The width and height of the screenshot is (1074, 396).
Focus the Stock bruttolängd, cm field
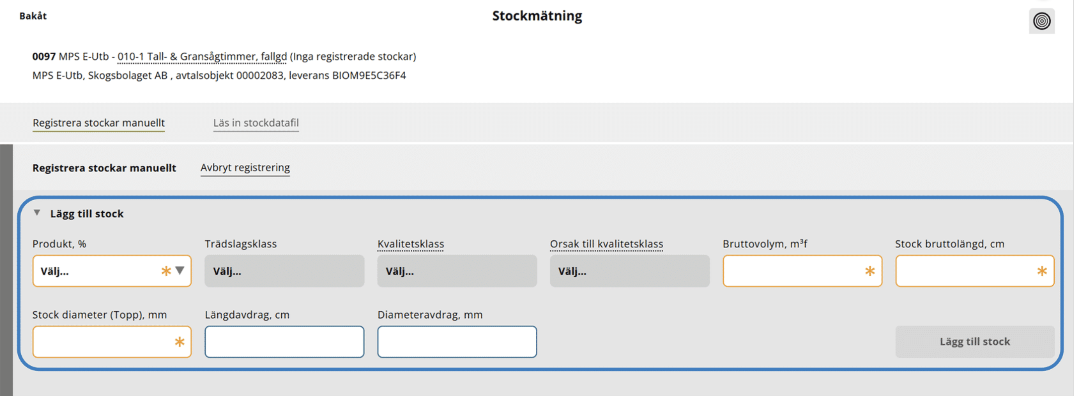click(965, 271)
